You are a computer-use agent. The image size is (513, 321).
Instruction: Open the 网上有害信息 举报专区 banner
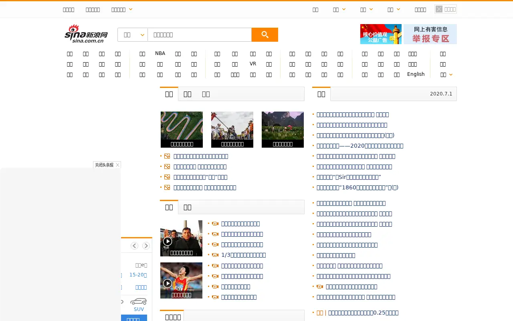[430, 34]
